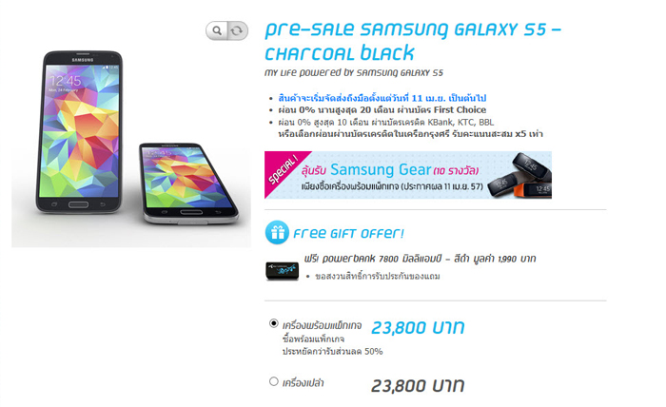Click the magnifier zoom icon
Viewport: 666px width, 407px height.
pos(217,30)
